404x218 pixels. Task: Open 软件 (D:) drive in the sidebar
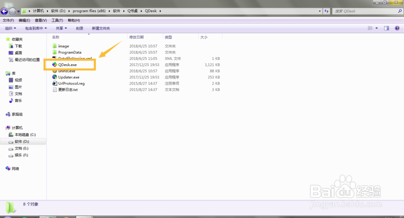click(22, 142)
